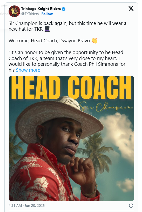Open the Trinbago Knight Riders profile avatar
Screen dimensions: 142x212
14,11
